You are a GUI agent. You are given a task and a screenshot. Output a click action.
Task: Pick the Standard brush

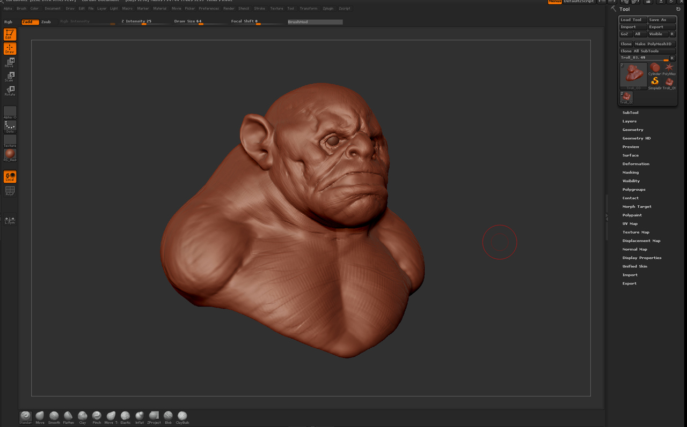point(25,417)
